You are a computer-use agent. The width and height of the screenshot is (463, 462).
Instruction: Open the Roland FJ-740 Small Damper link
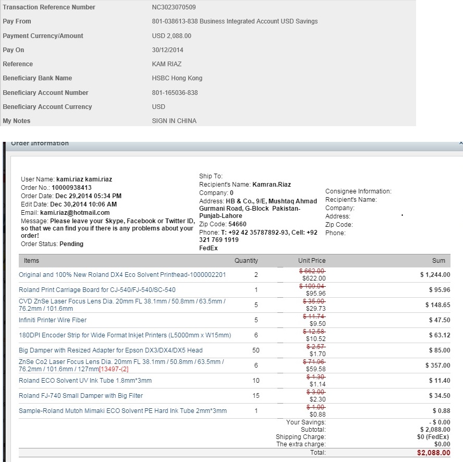pyautogui.click(x=81, y=396)
